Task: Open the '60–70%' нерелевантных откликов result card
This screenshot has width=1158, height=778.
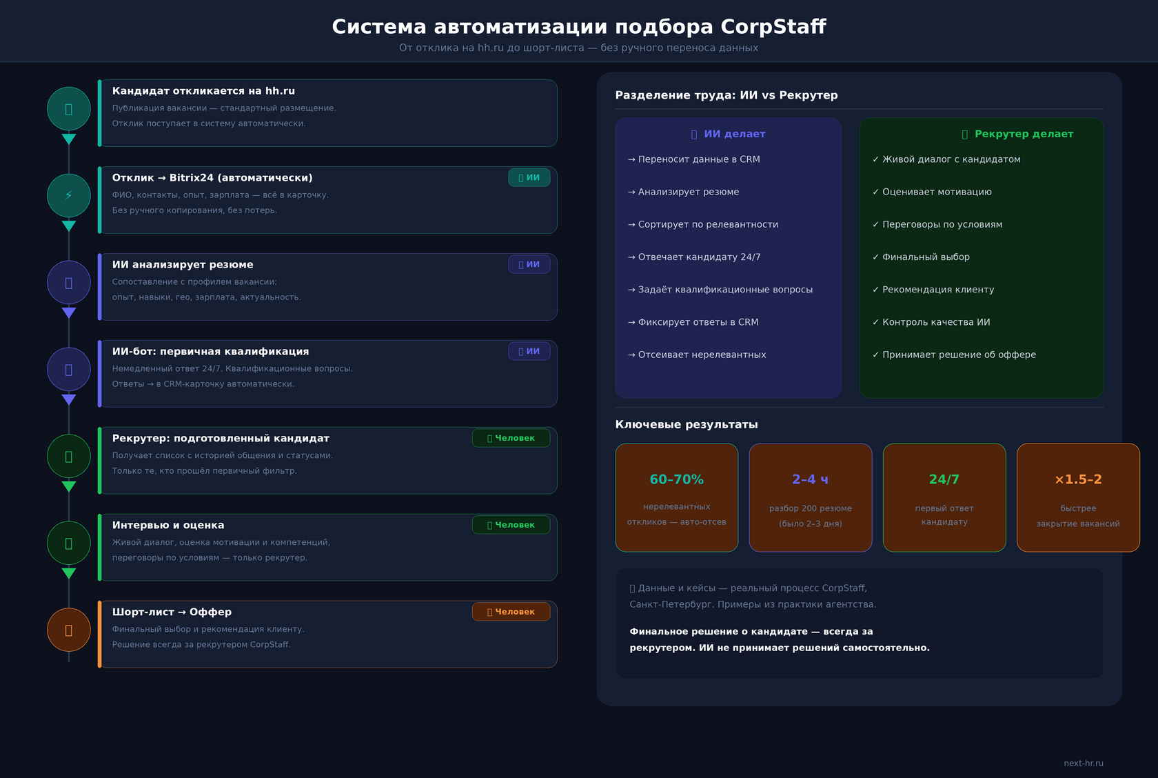Action: tap(677, 497)
